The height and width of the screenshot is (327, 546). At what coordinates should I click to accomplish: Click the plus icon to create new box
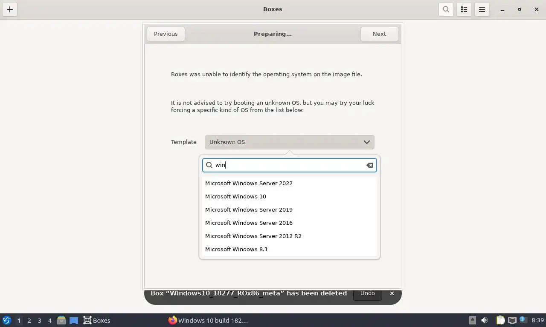10,9
